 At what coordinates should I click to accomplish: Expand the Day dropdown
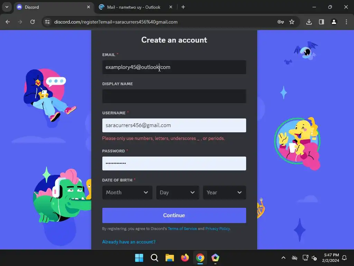(x=178, y=193)
